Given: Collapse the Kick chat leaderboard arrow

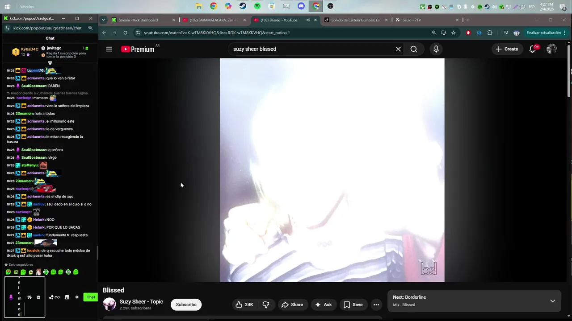Looking at the screenshot, I should [50, 63].
